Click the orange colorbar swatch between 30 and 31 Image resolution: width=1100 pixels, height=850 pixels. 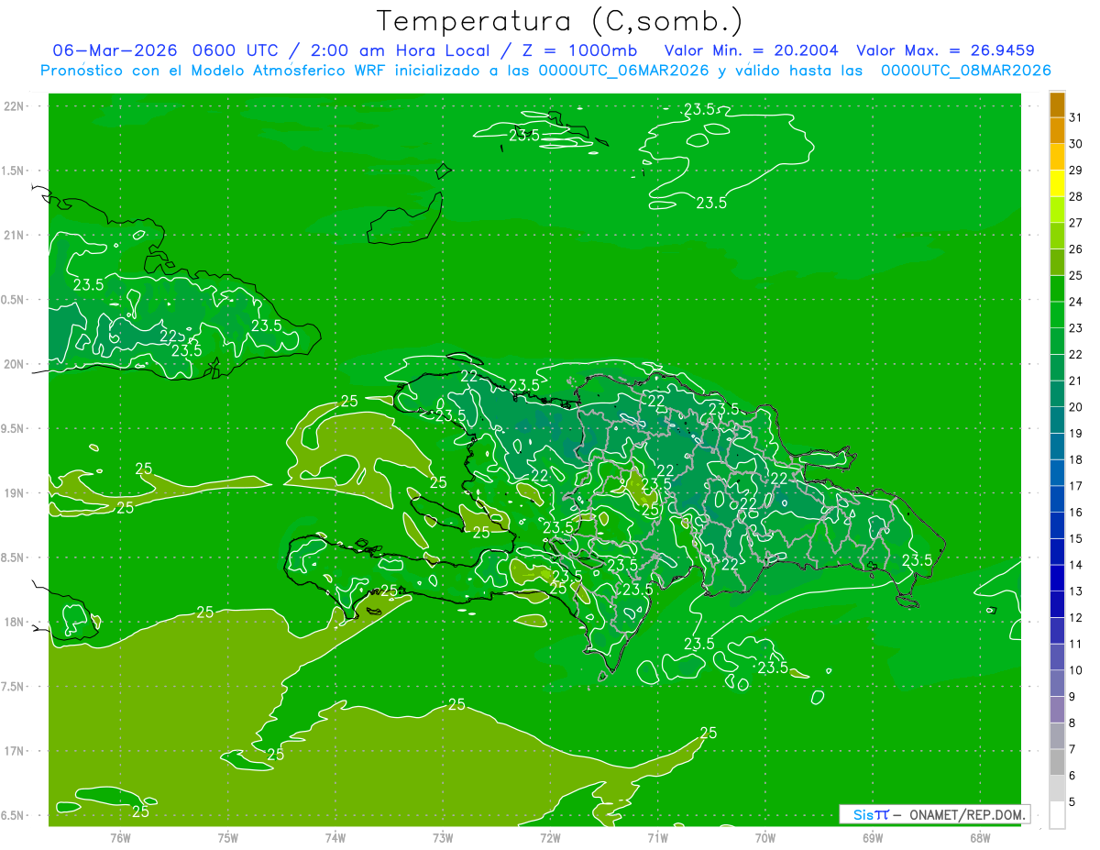[1057, 131]
